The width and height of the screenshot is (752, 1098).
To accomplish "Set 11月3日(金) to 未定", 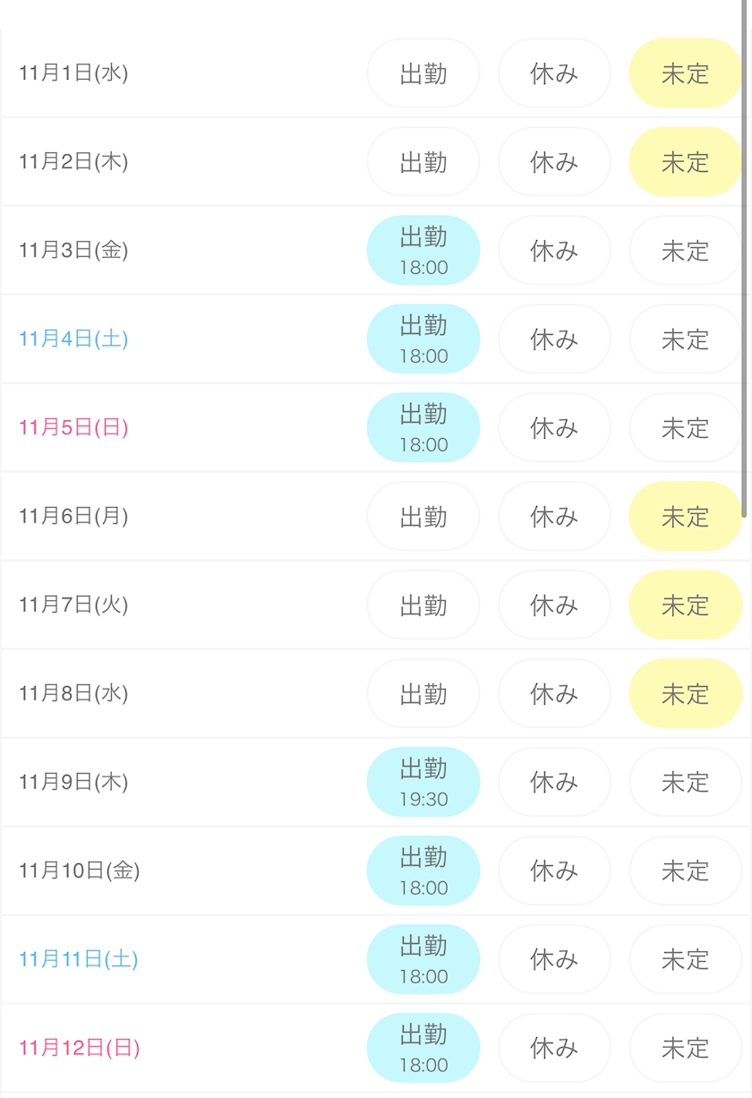I will pyautogui.click(x=685, y=251).
